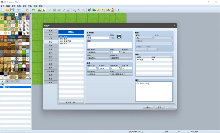Open the 绘图 menu
220x133 pixels.
pos(19,6)
